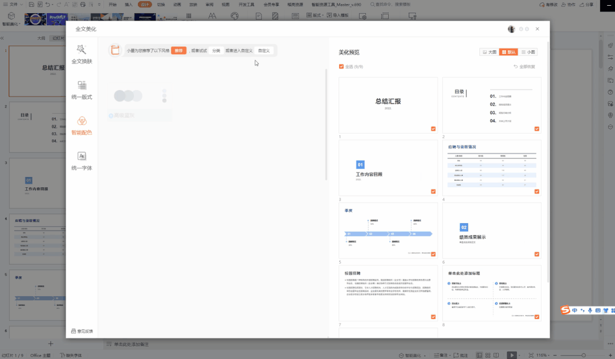Choose the 推荐 recommended style button
Screen dimensions: 615x359
pyautogui.click(x=178, y=51)
